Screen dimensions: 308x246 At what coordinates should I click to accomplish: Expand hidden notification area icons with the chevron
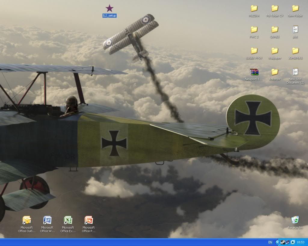tap(278, 242)
